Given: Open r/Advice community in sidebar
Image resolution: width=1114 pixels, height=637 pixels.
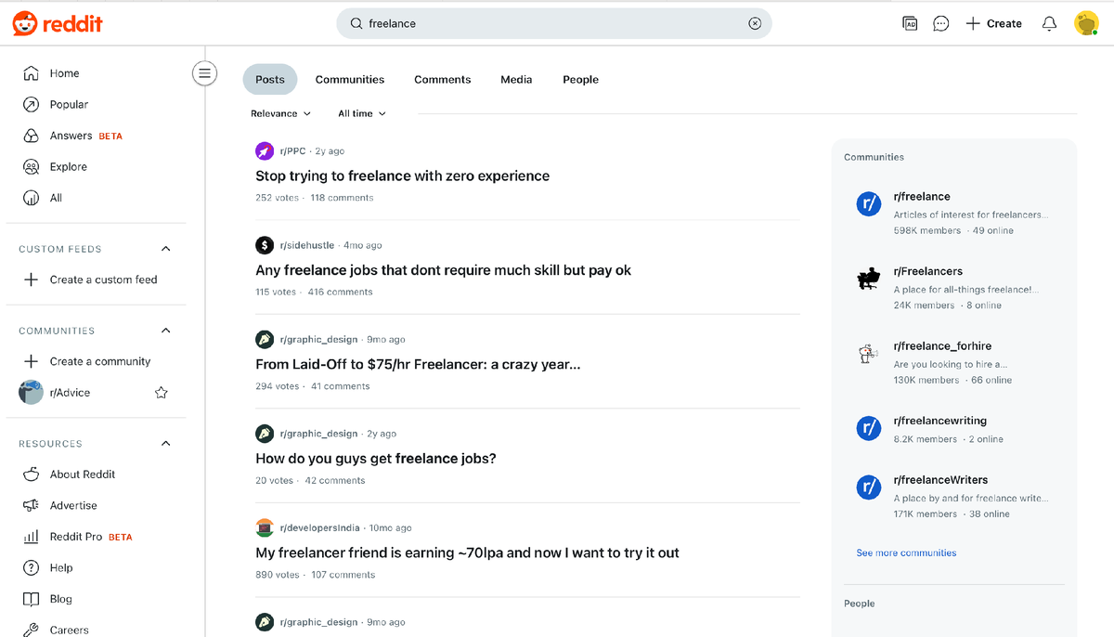Looking at the screenshot, I should point(70,393).
